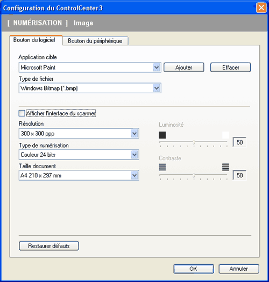Cancel with the Annuler button
269x282 pixels.
click(239, 269)
